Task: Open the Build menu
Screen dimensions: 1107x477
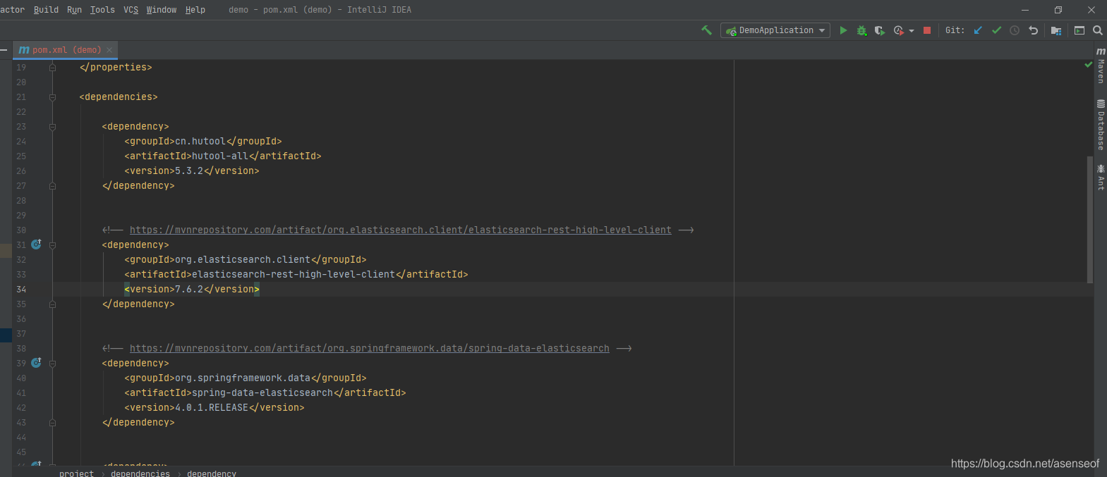Action: pos(46,10)
